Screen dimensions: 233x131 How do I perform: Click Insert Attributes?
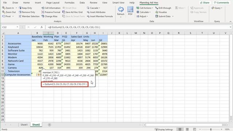coord(96,12)
